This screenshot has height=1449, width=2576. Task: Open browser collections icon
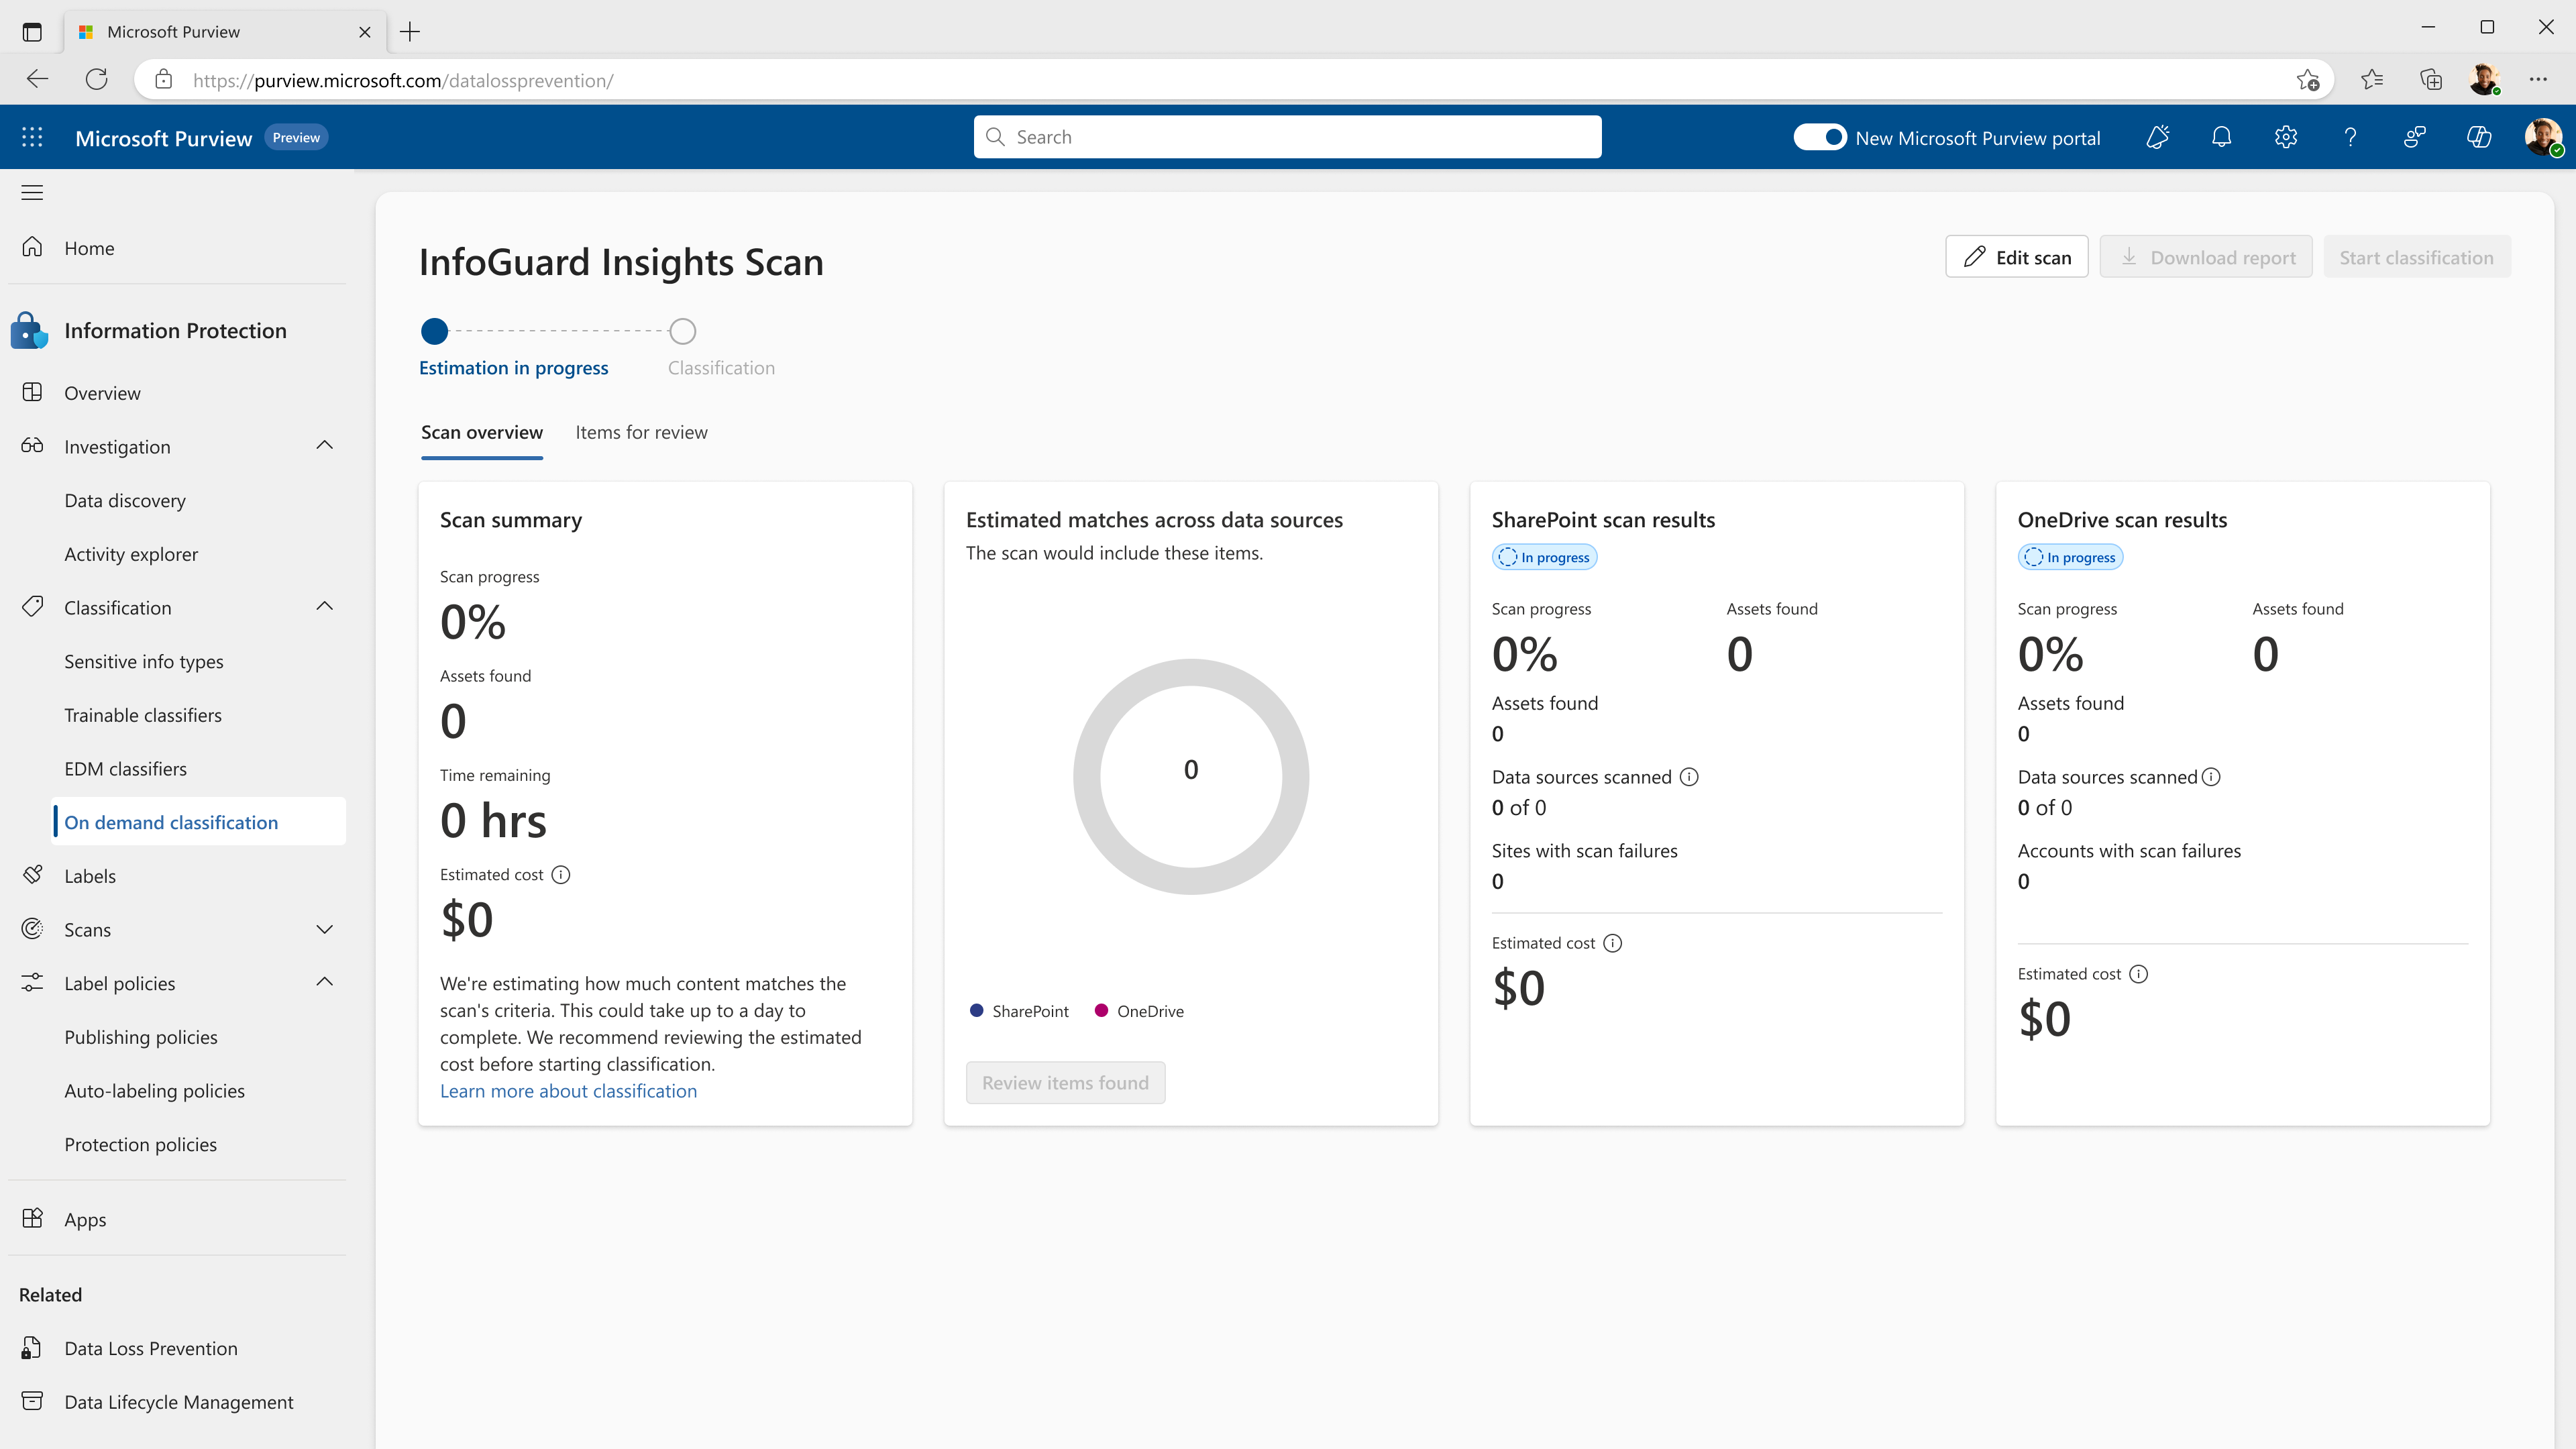2431,79
